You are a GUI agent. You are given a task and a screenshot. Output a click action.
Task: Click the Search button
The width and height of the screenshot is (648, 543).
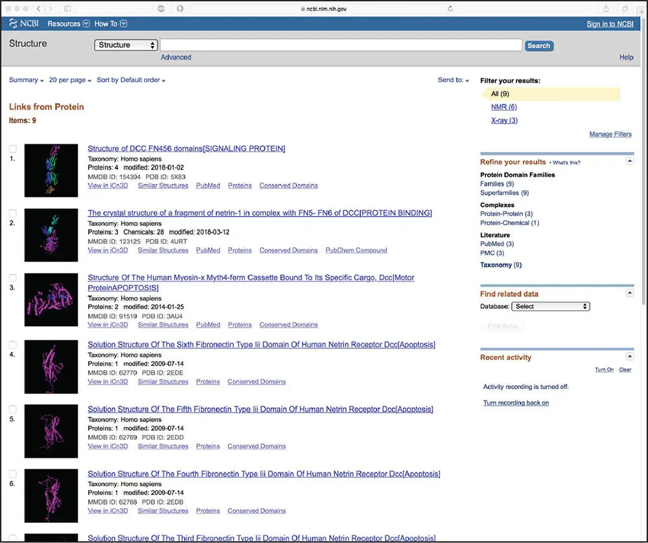tap(539, 46)
